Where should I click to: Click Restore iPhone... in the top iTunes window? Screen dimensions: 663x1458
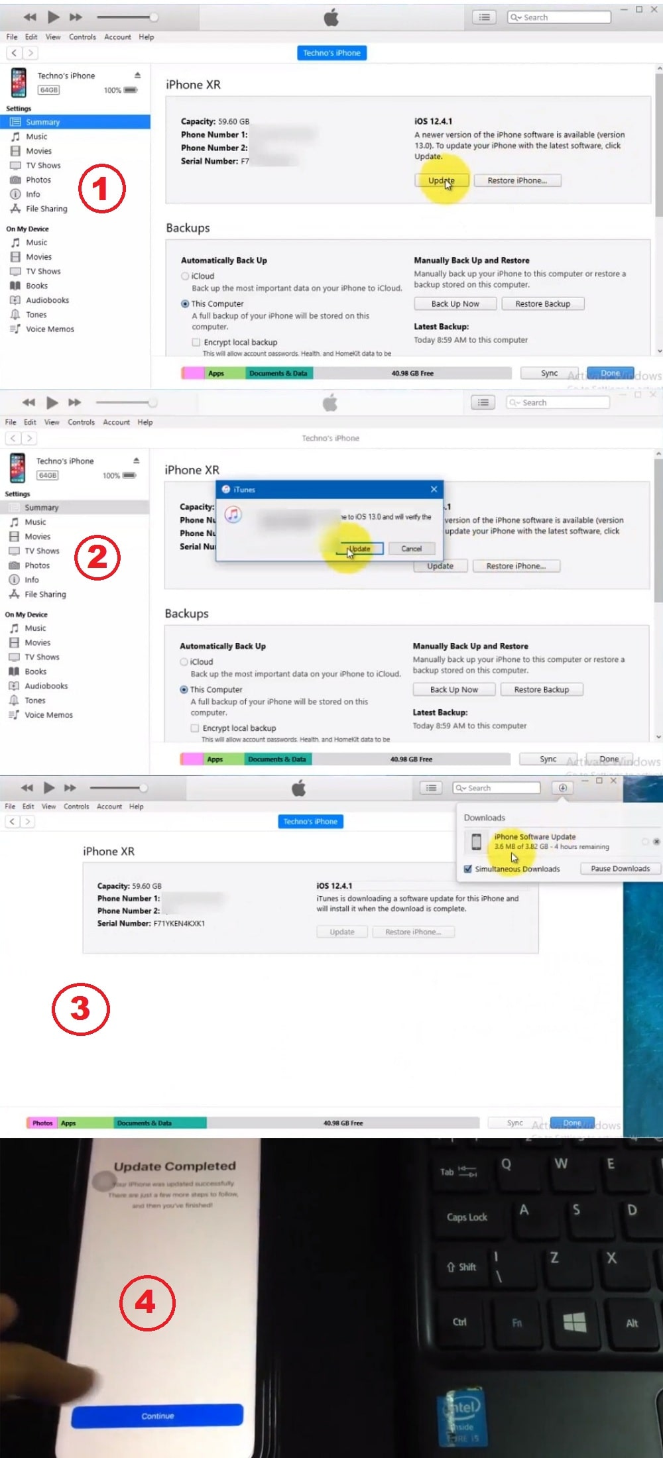(517, 180)
